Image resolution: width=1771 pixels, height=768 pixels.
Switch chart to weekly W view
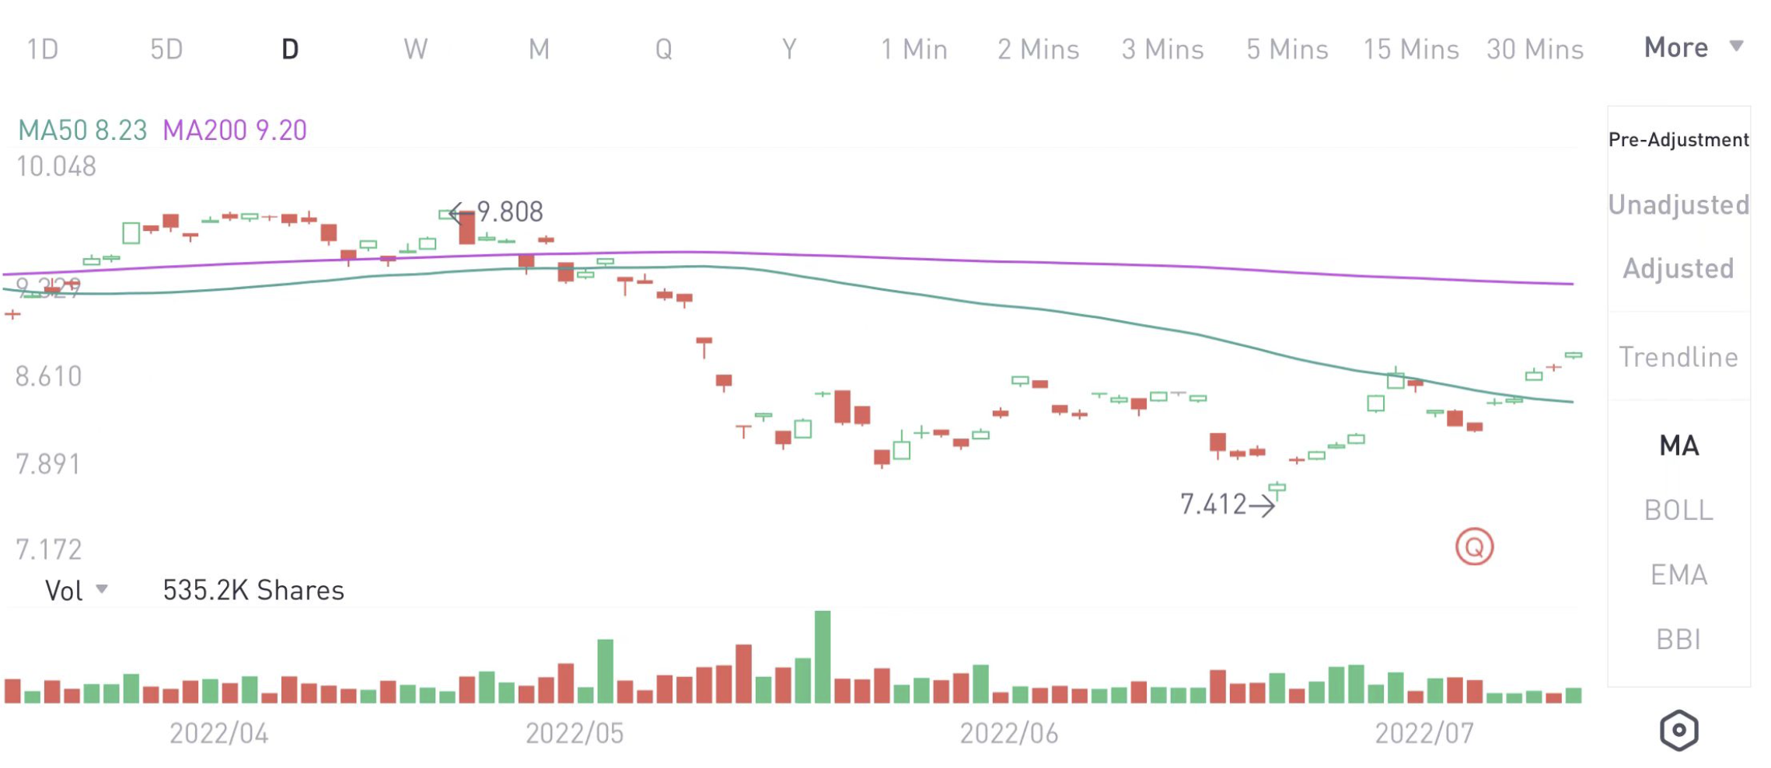[415, 50]
